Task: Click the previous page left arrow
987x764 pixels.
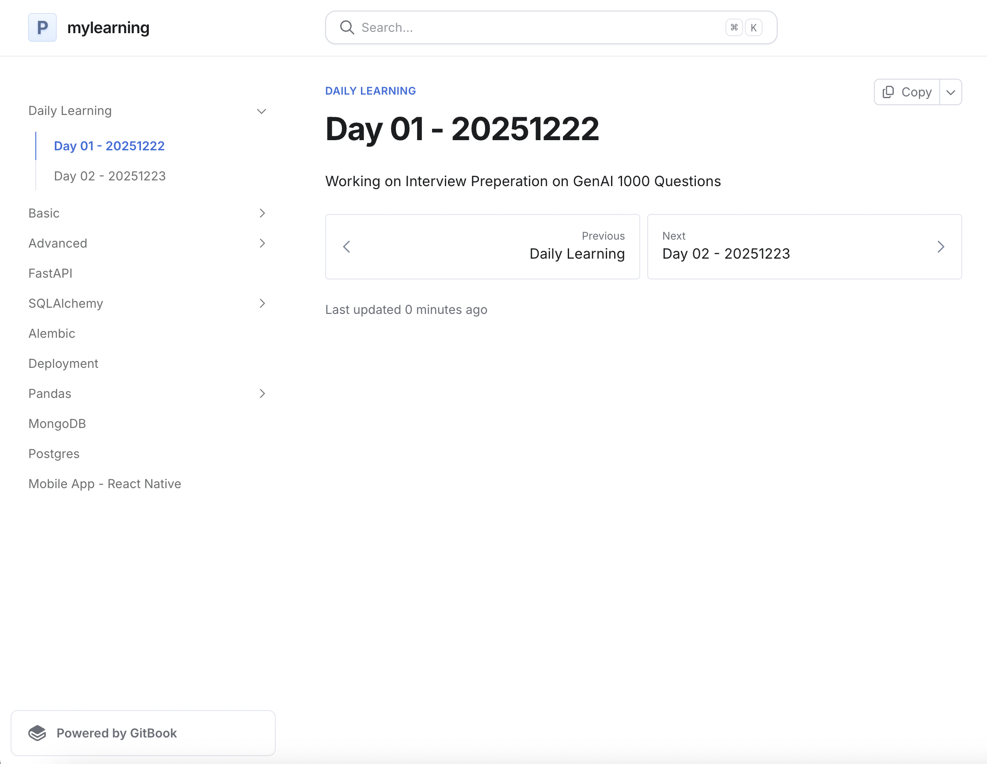Action: coord(347,247)
